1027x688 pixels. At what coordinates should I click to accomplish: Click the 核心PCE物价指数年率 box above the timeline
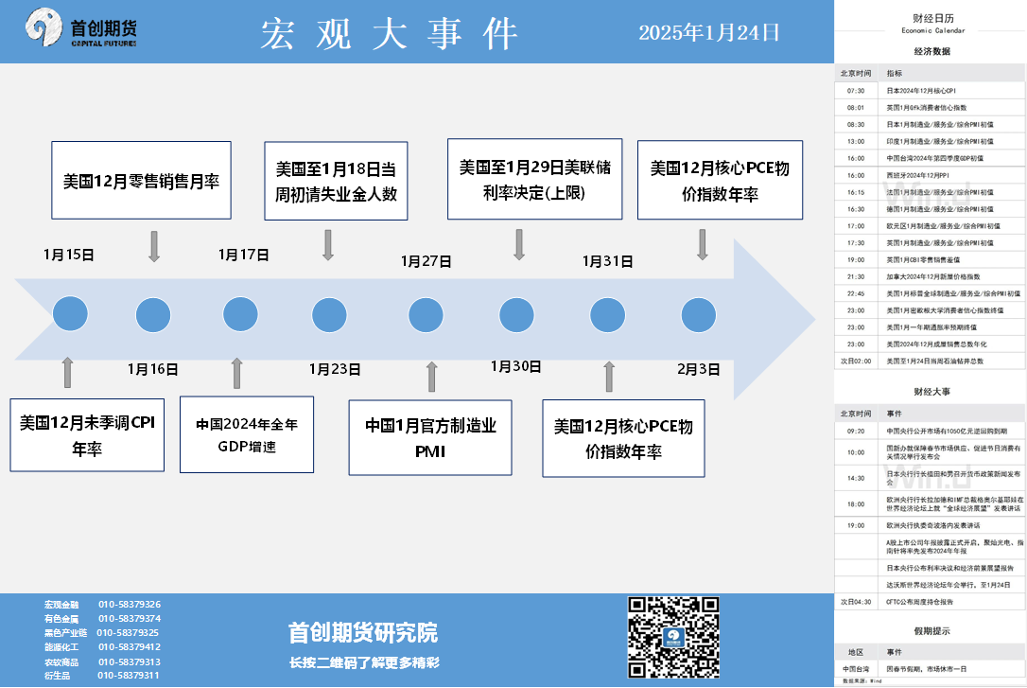(x=720, y=180)
